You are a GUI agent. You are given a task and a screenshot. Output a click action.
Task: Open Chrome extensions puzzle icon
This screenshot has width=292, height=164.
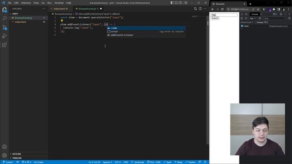[x=274, y=9]
